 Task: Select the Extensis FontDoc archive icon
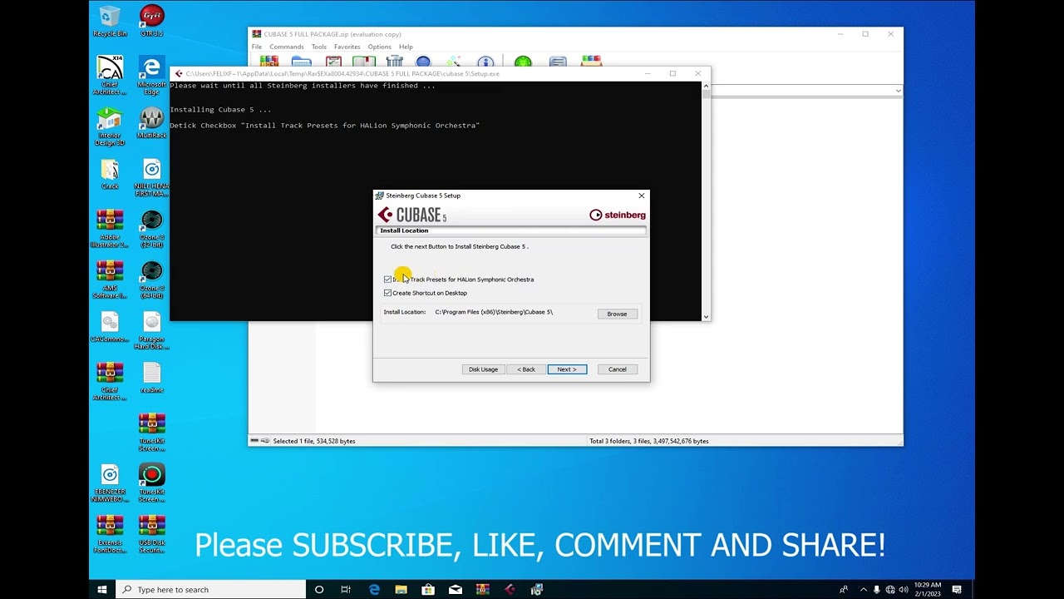[110, 533]
